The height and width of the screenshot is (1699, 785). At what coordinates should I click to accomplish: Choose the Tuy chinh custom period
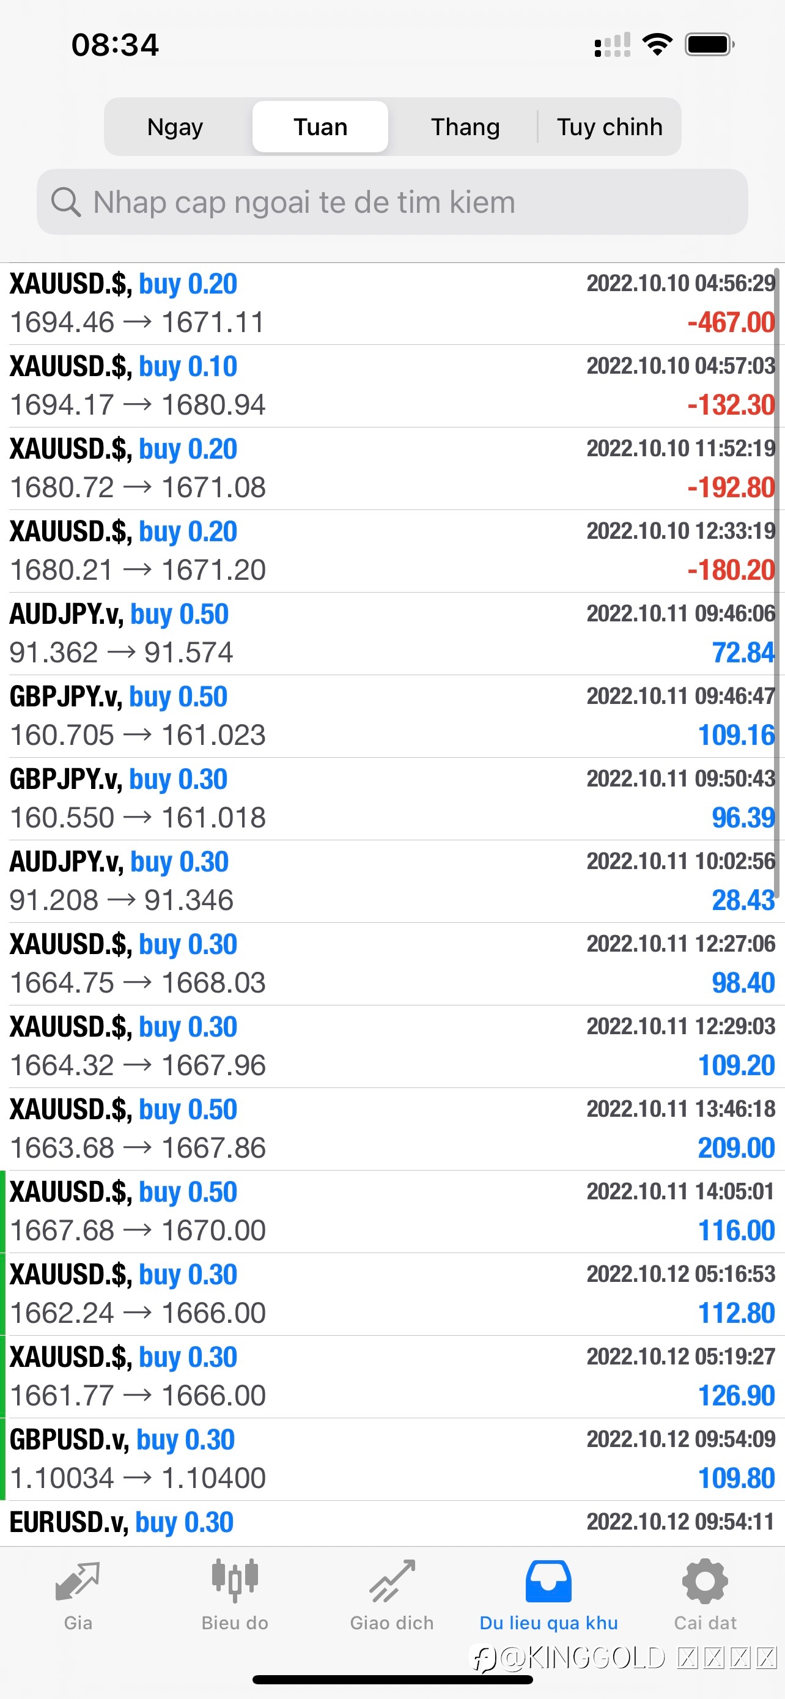pos(610,127)
